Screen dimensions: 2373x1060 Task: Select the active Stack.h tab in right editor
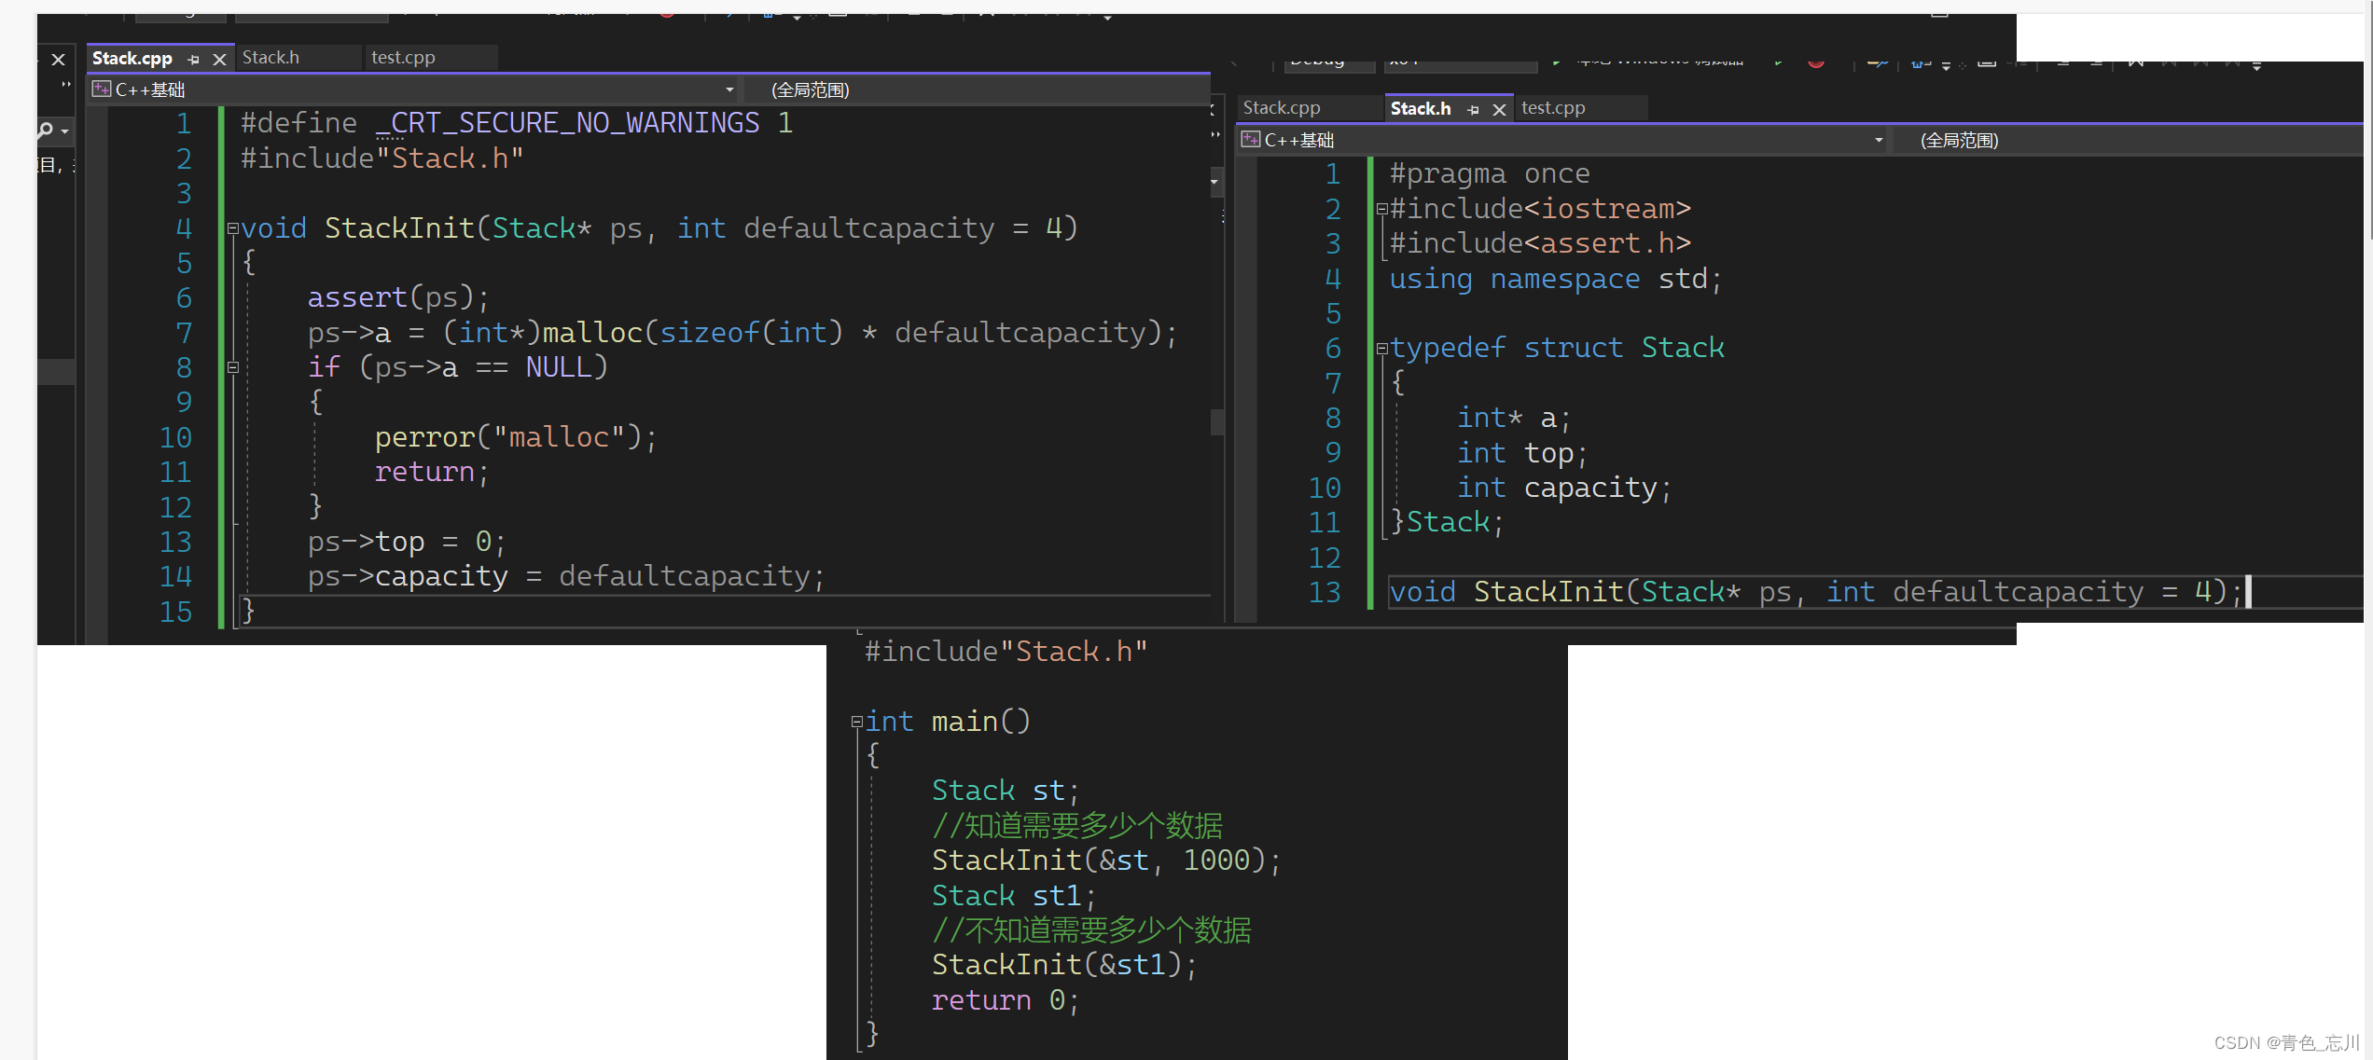(1421, 108)
